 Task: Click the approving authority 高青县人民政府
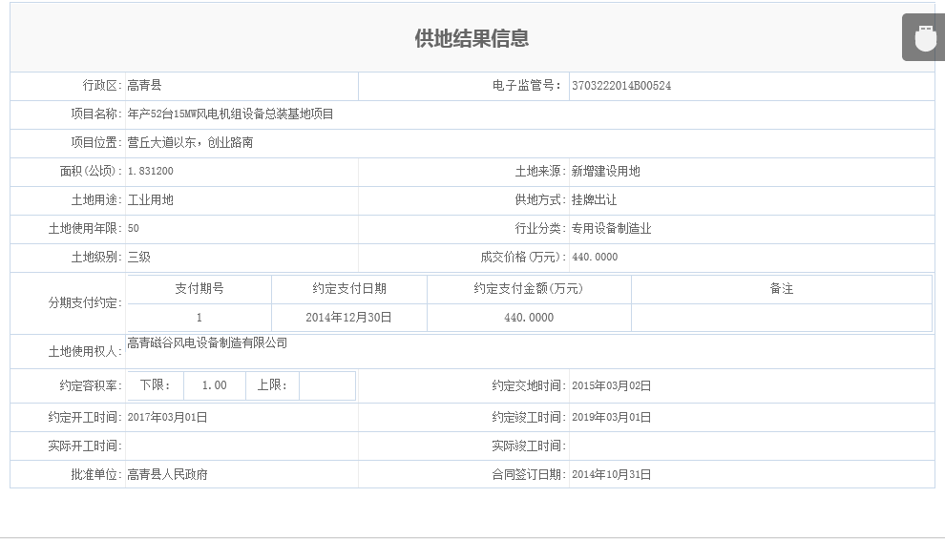[x=168, y=474]
